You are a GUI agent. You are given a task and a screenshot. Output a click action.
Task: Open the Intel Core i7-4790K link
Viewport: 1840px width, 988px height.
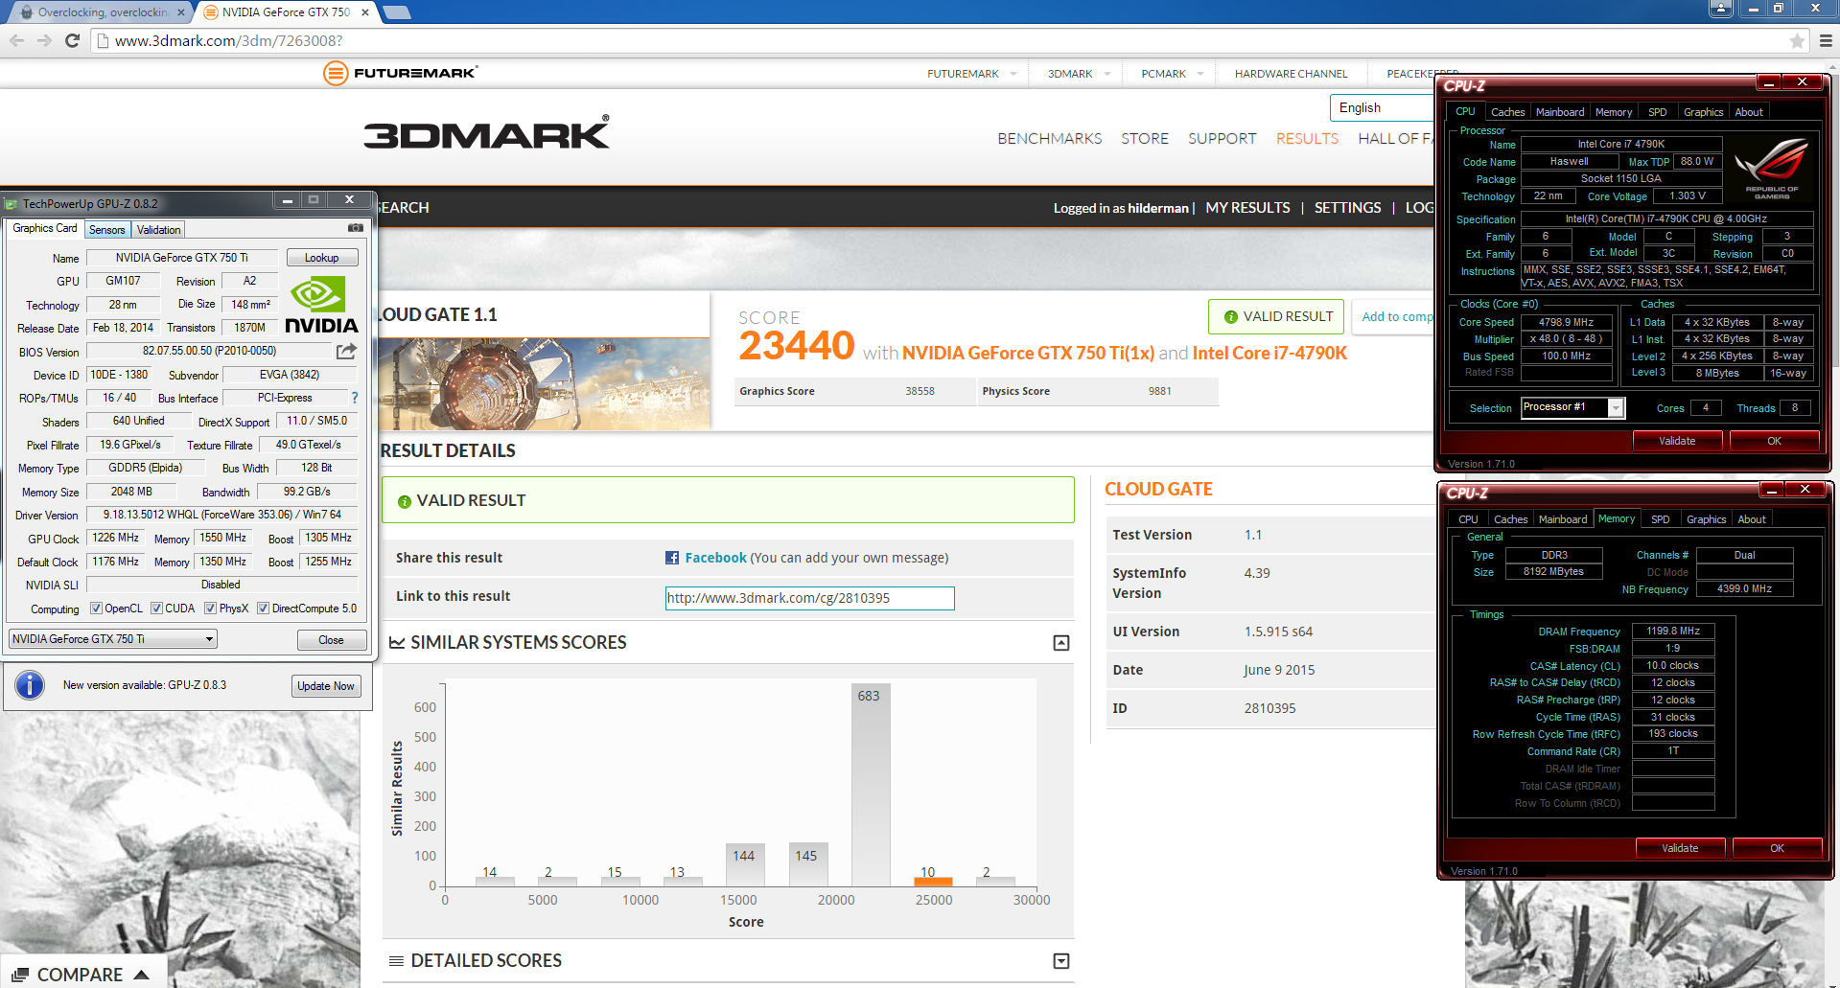coord(1269,354)
